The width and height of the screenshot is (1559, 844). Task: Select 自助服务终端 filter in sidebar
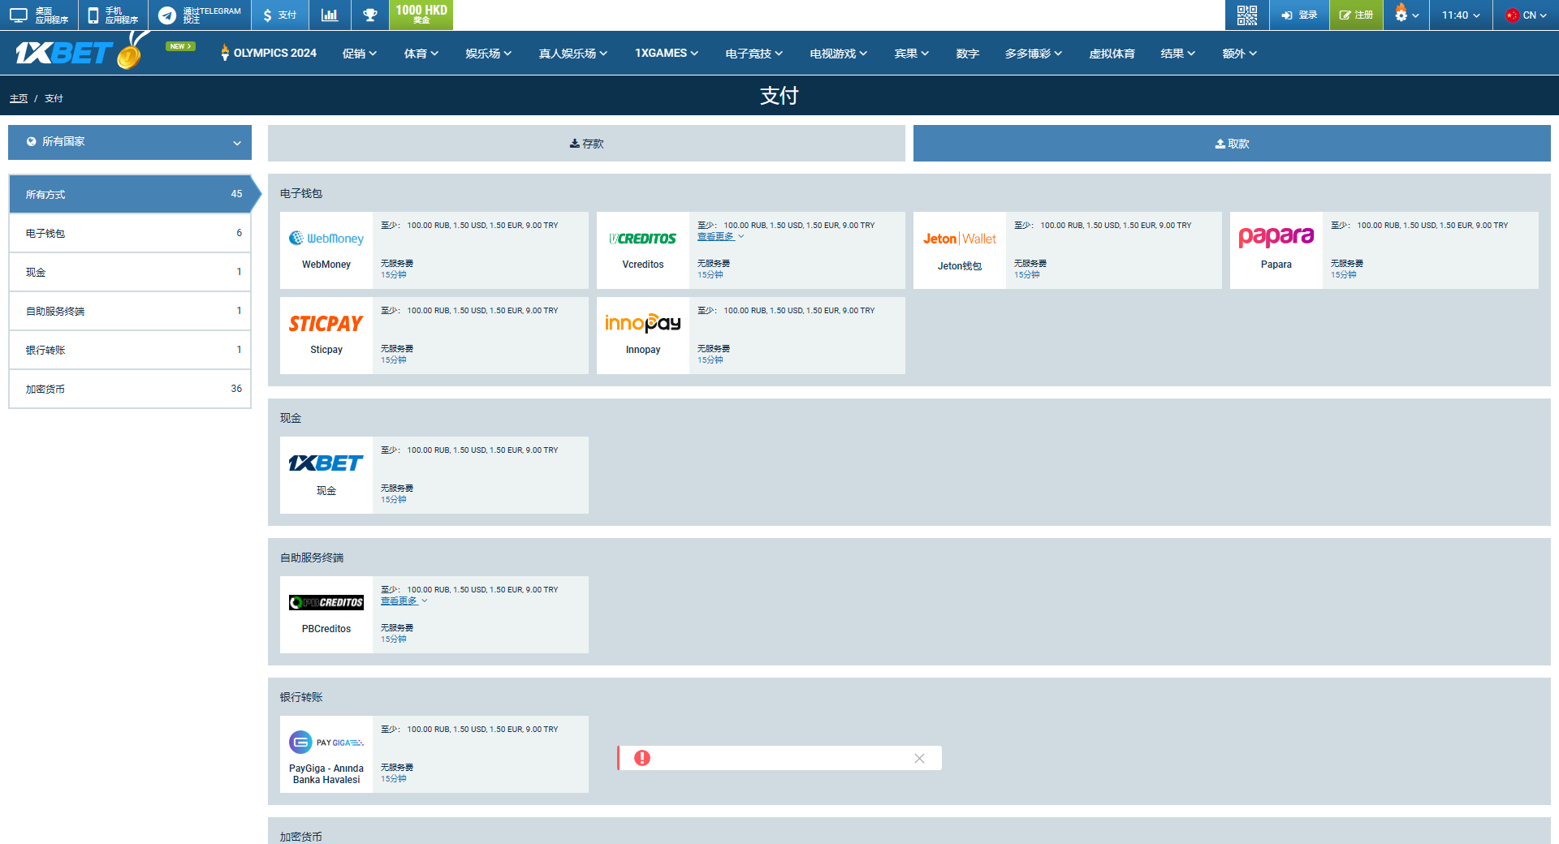(x=130, y=311)
